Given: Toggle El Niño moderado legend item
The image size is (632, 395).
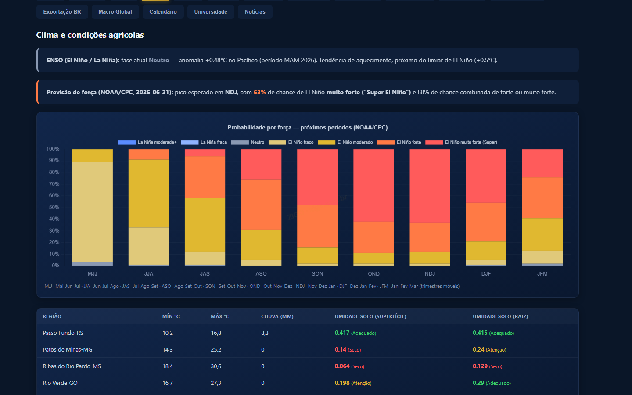Looking at the screenshot, I should tap(345, 142).
